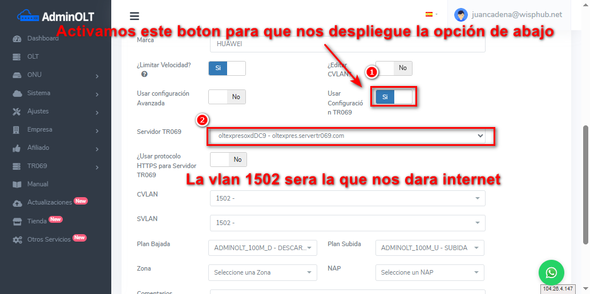Click the Dashboard gauge icon in sidebar
Image resolution: width=590 pixels, height=294 pixels.
17,39
